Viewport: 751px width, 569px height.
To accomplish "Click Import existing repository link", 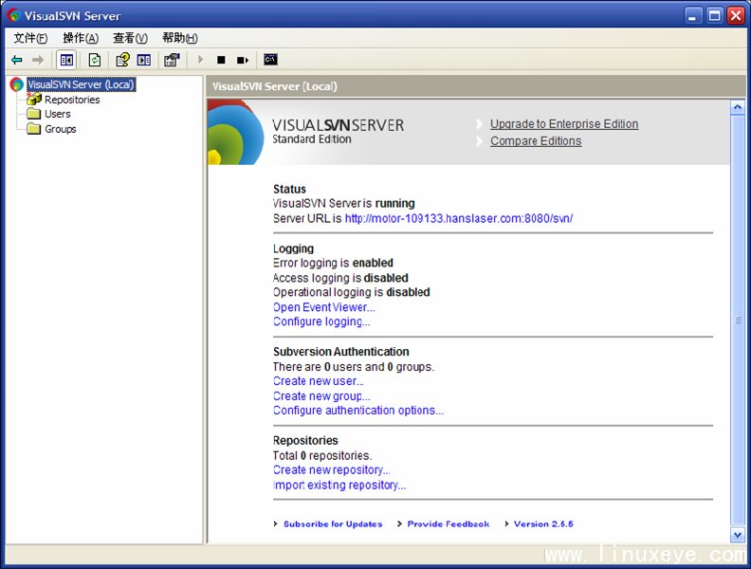I will point(339,486).
